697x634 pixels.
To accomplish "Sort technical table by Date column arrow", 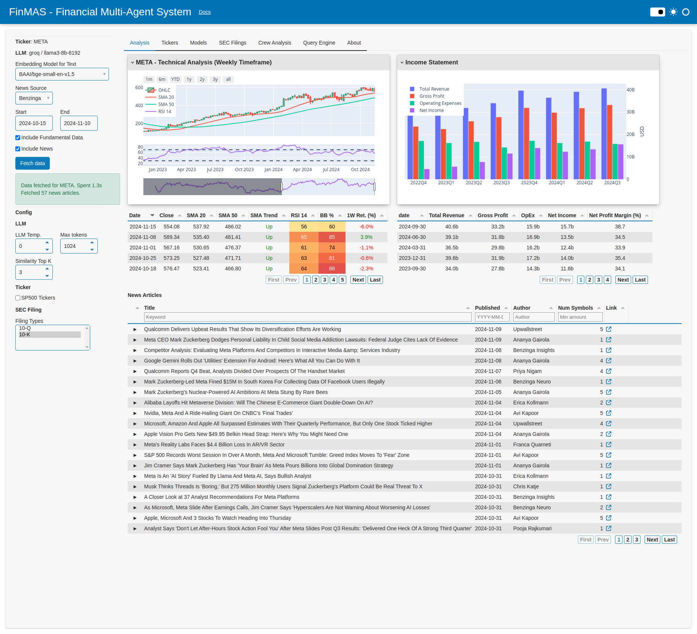I will tap(152, 215).
